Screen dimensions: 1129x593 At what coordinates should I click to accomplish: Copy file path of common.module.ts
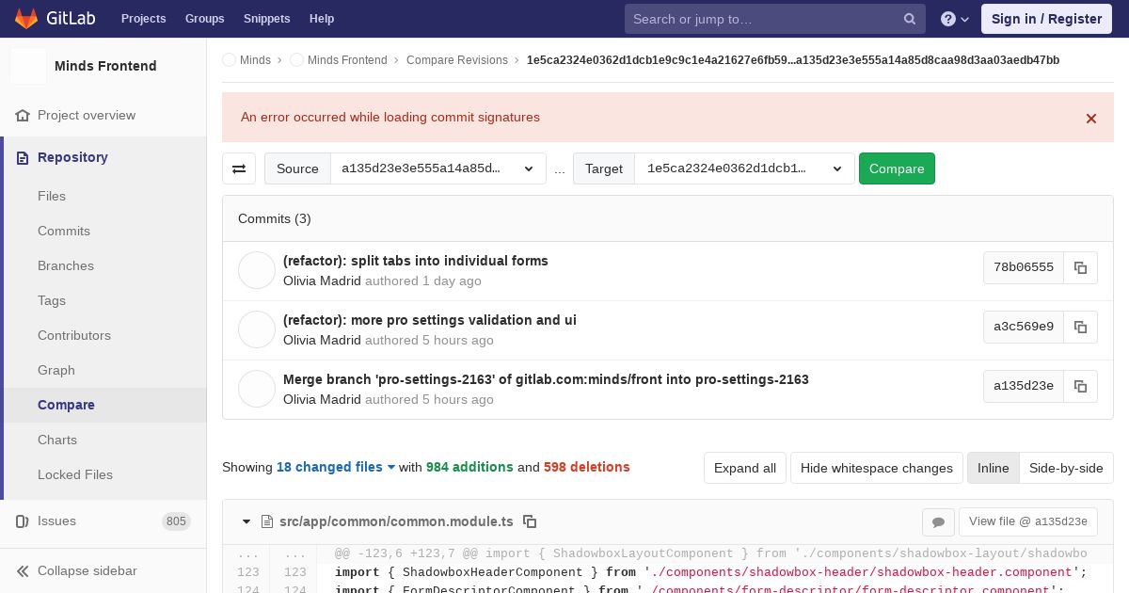click(x=530, y=521)
